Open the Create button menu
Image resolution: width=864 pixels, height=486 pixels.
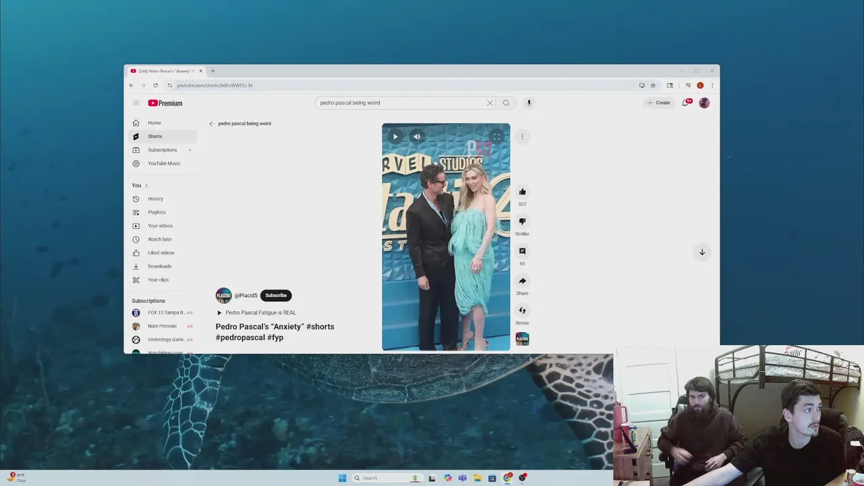point(658,103)
